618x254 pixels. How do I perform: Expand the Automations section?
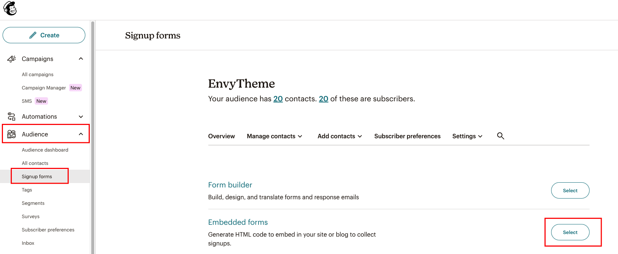coord(81,116)
